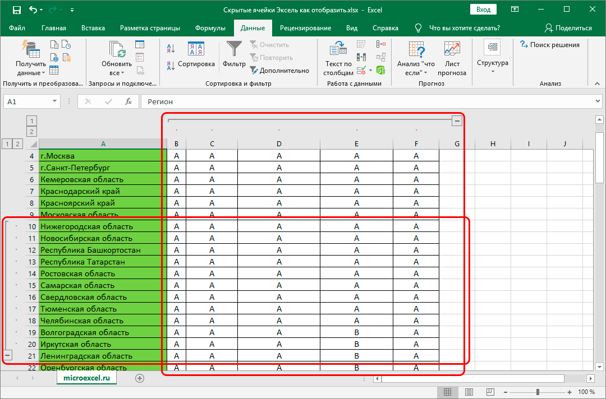This screenshot has height=399, width=606.
Task: Select cell Краснодарский край
Action: (x=103, y=191)
